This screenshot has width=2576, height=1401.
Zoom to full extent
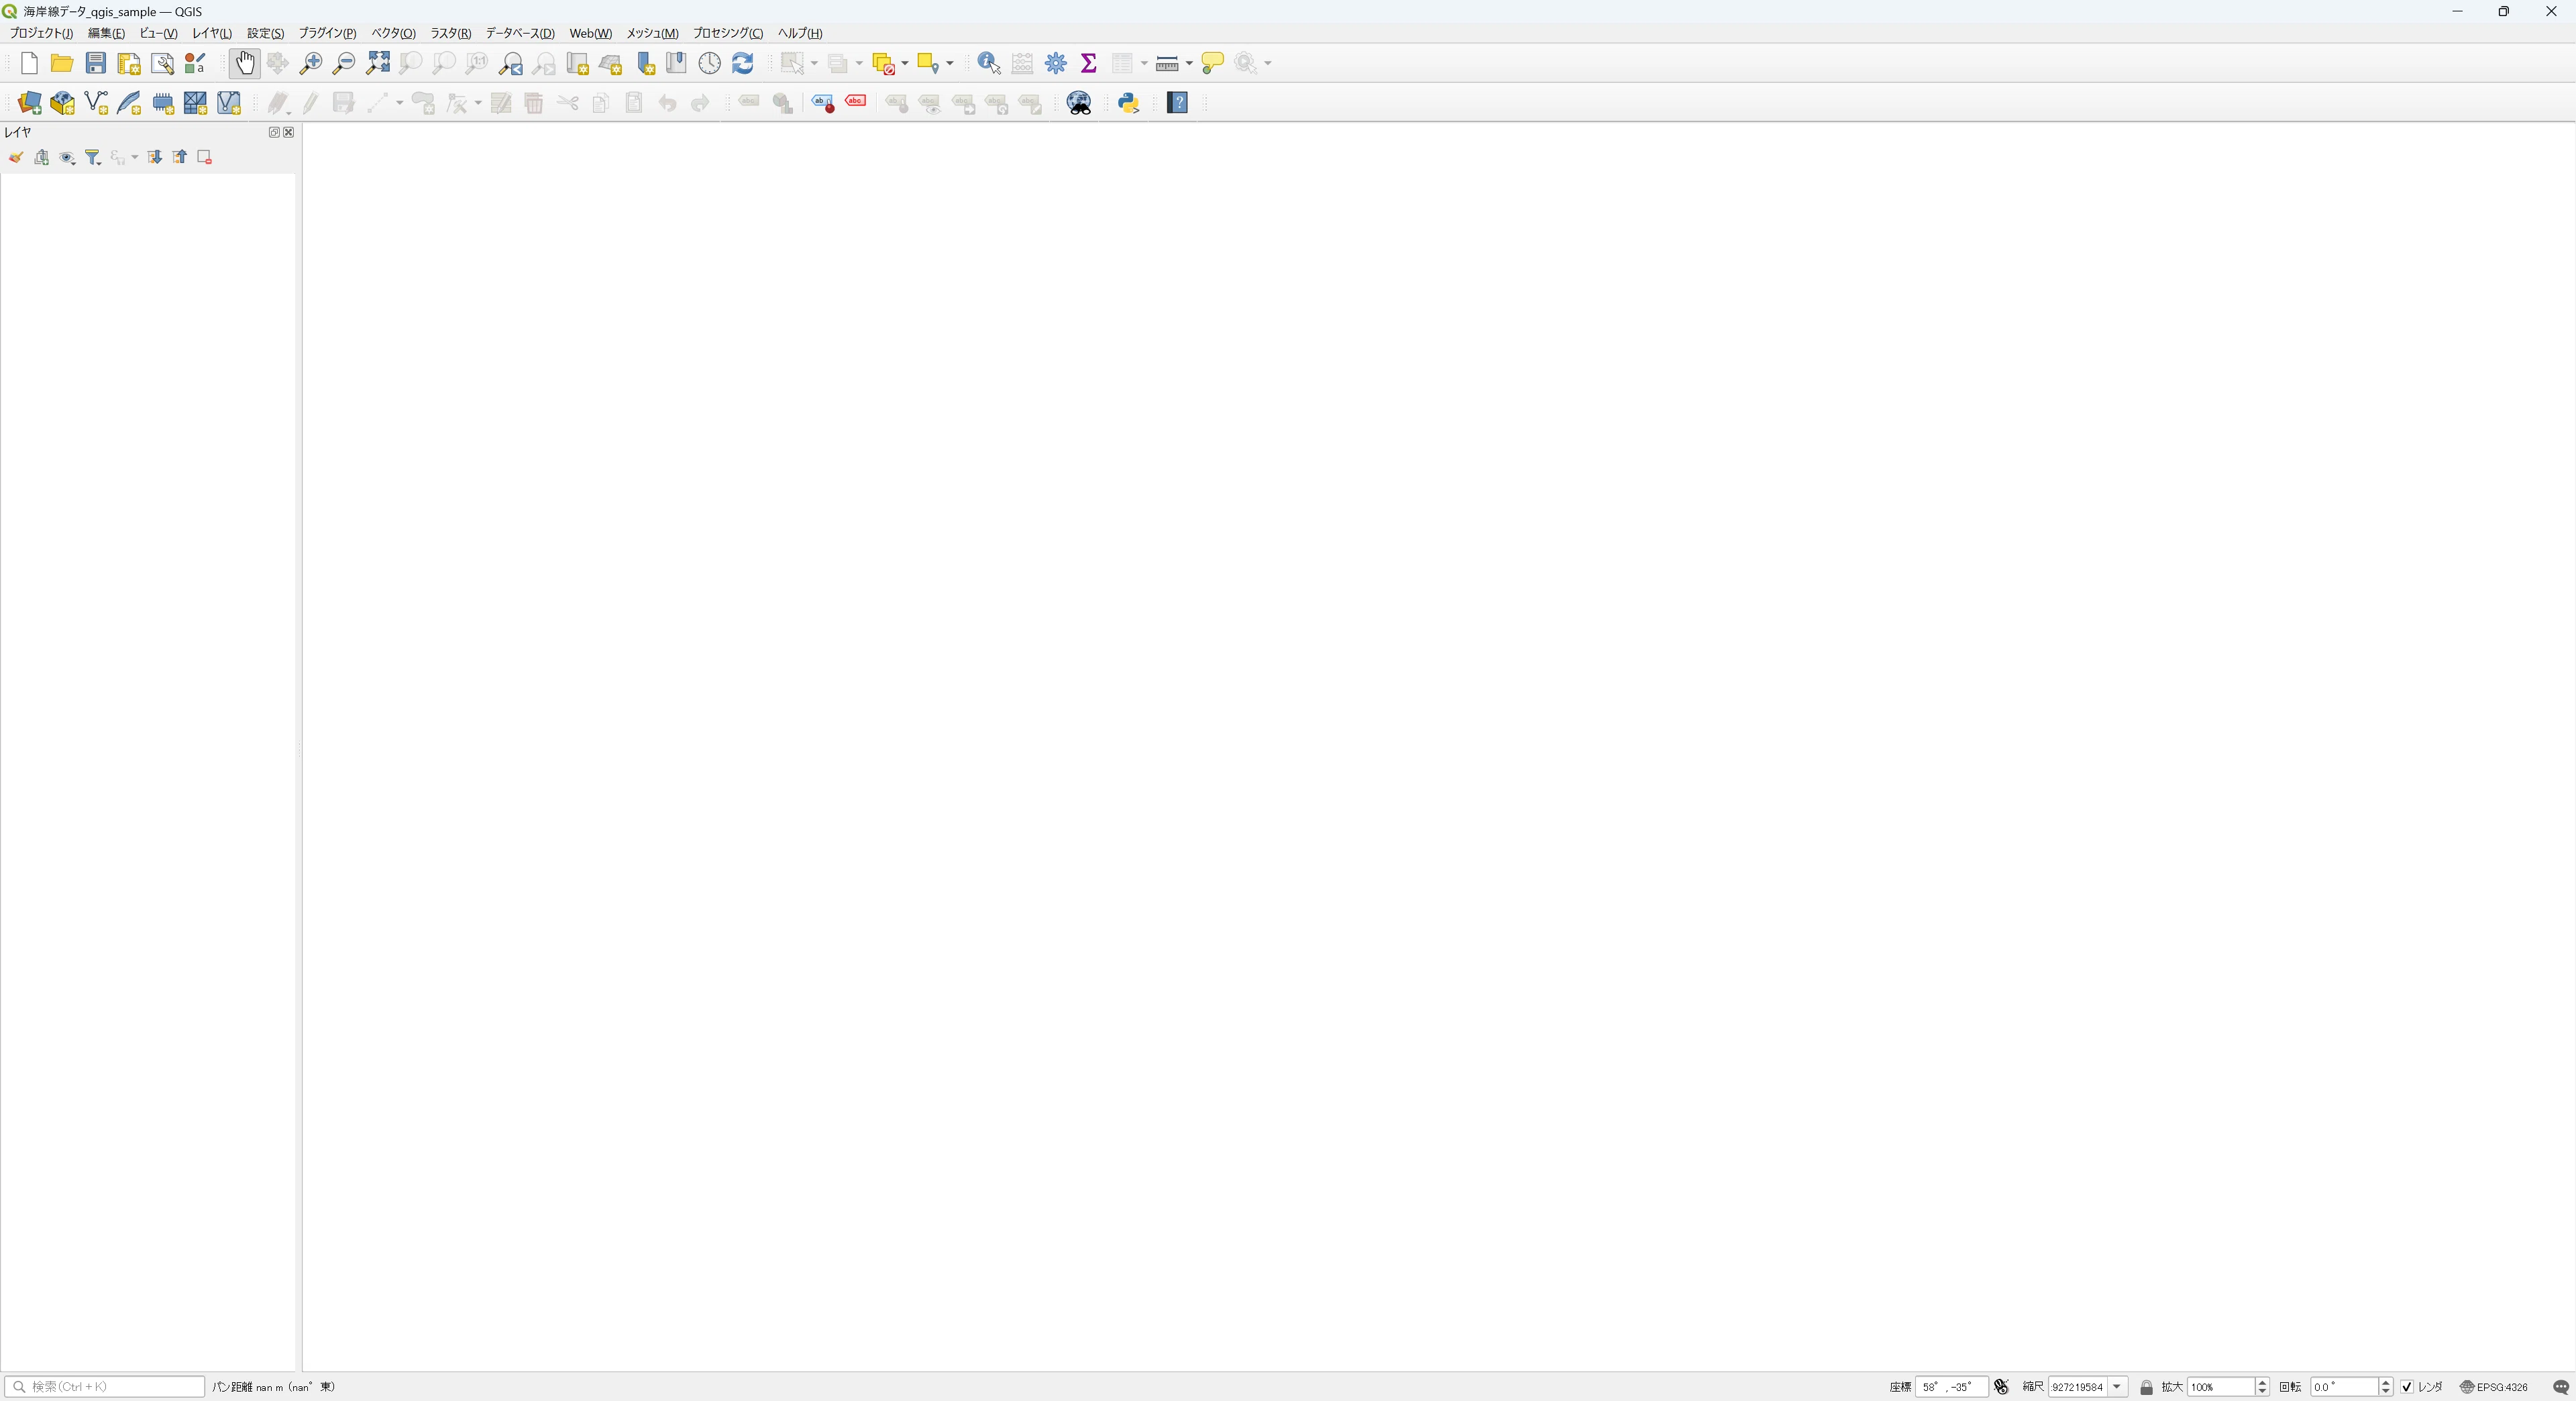tap(377, 63)
